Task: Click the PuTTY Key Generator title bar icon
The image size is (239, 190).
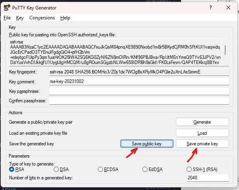Action: [7, 8]
